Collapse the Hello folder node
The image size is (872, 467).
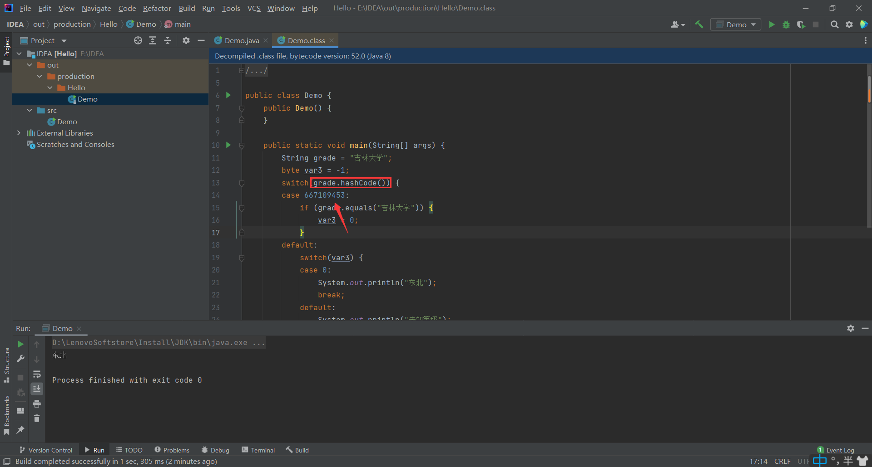(50, 88)
